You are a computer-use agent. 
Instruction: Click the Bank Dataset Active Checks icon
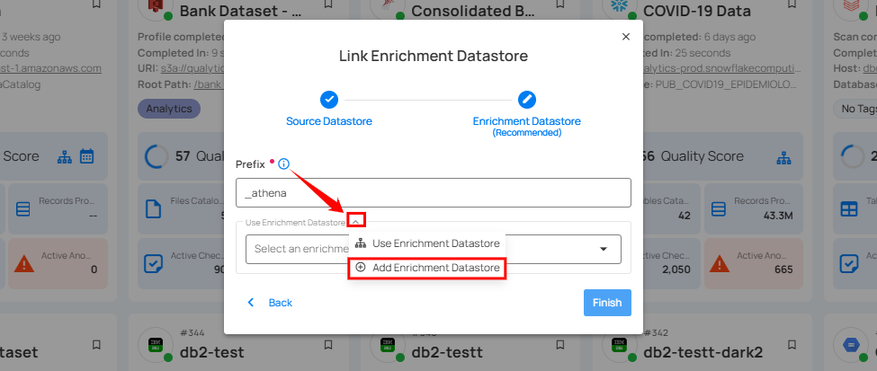(x=153, y=263)
